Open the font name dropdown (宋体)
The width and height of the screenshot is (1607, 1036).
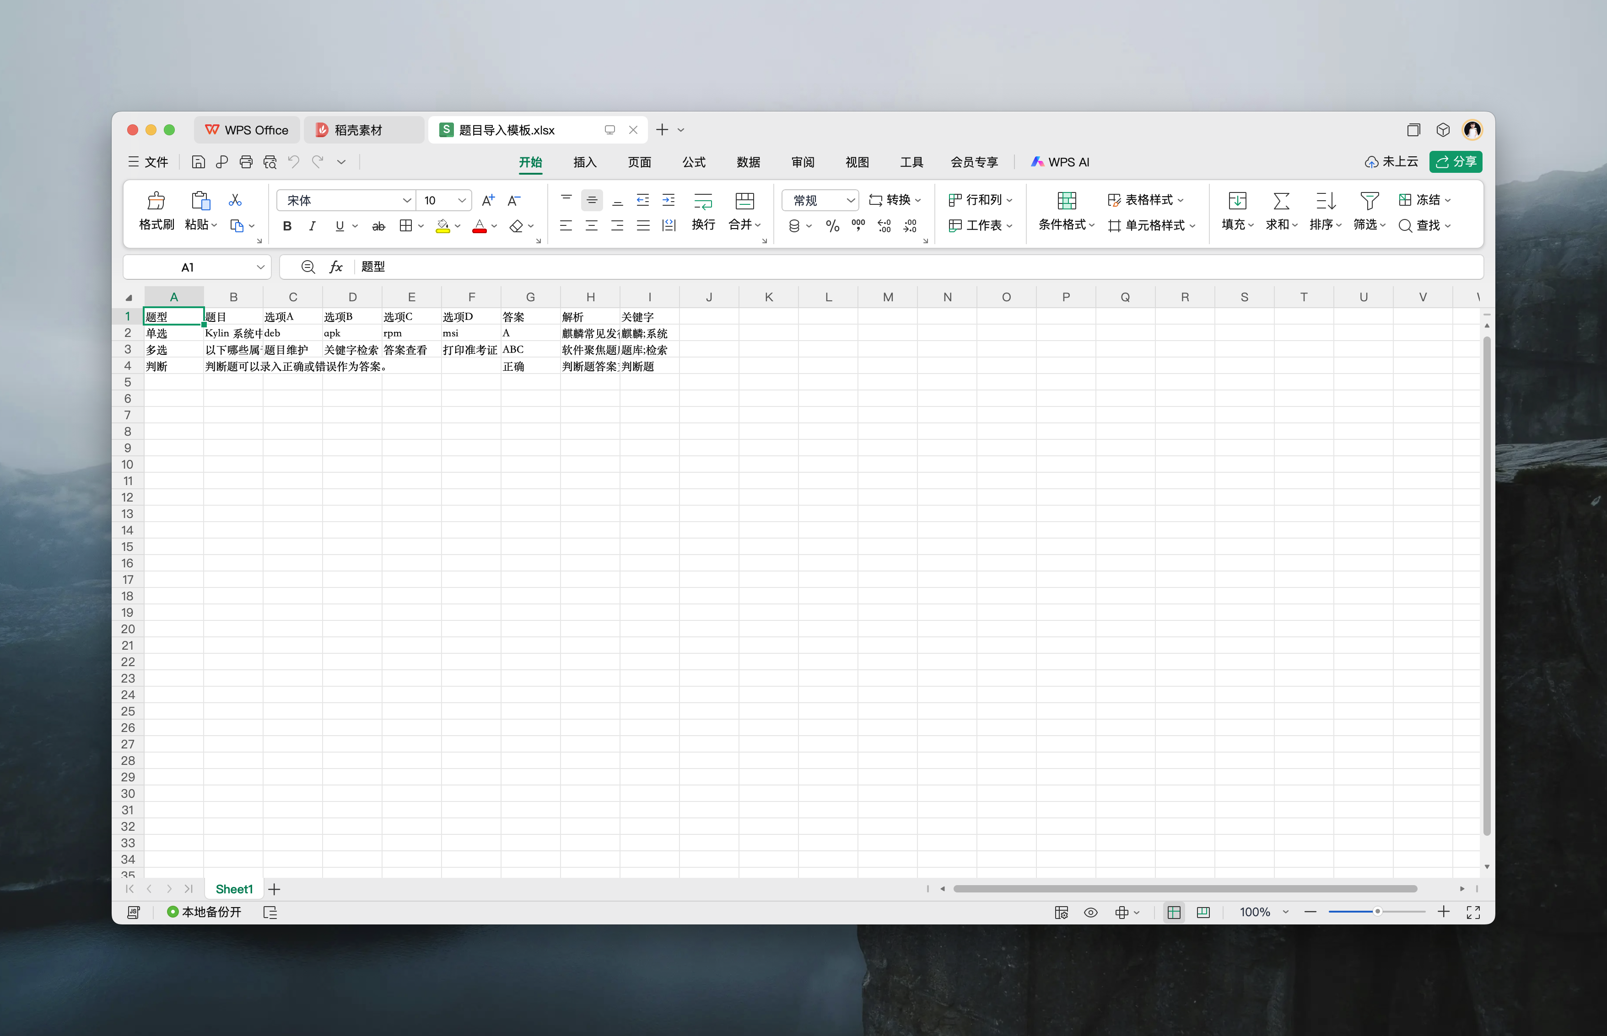click(407, 200)
